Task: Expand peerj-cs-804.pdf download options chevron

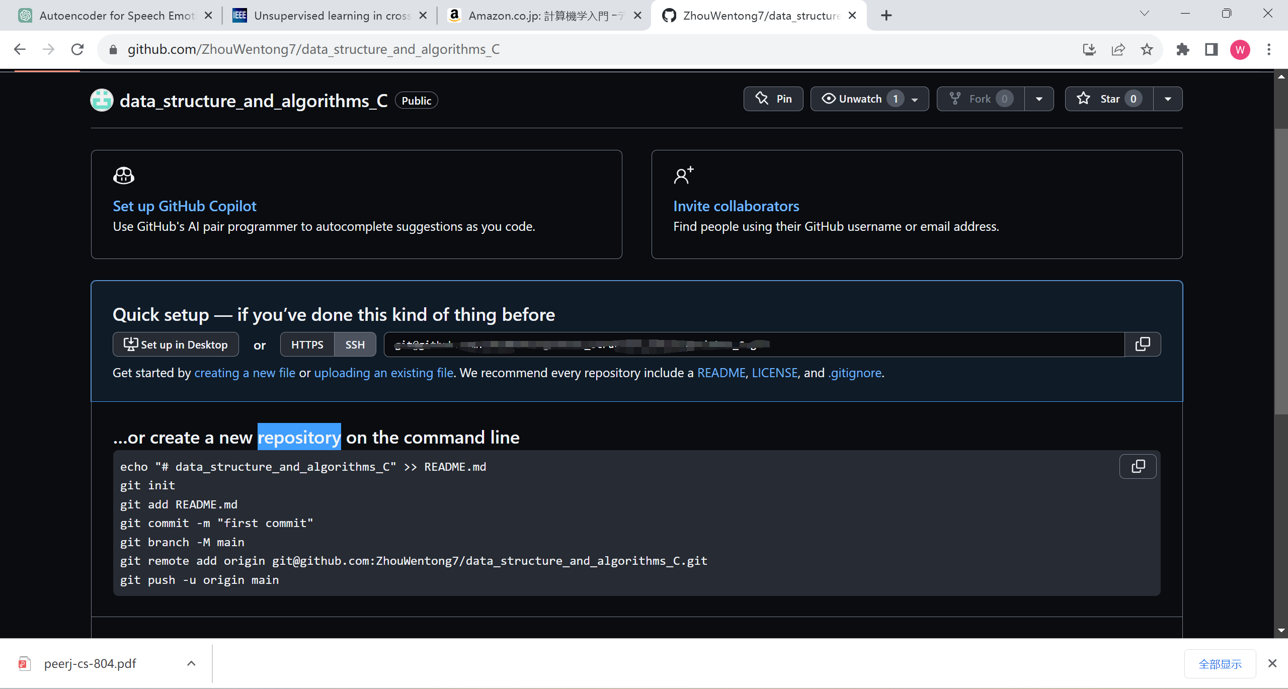Action: pos(191,663)
